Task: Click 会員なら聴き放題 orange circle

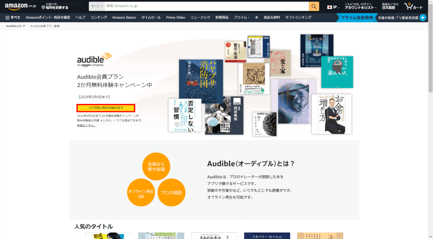Action: tap(156, 167)
